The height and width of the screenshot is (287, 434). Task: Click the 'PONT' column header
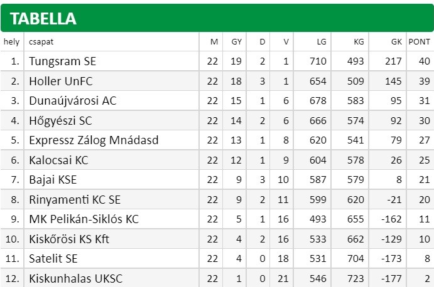[419, 42]
